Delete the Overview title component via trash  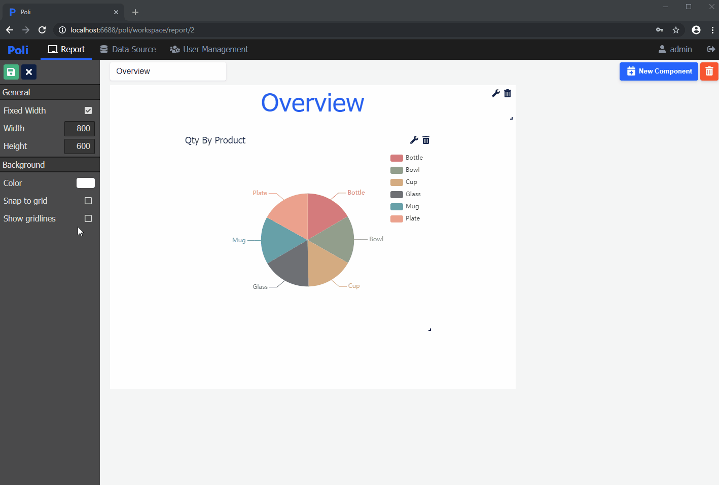[508, 93]
